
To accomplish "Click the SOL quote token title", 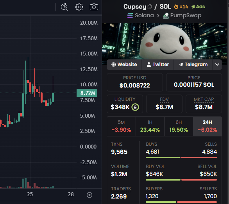I will (x=165, y=7).
